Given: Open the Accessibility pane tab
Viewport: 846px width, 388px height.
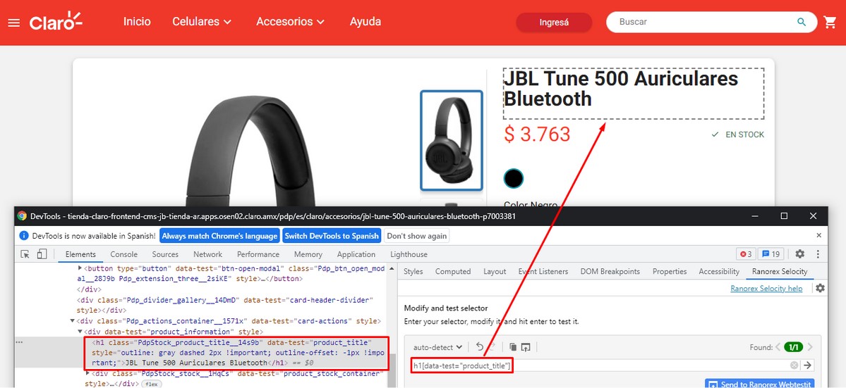Looking at the screenshot, I should [x=719, y=271].
